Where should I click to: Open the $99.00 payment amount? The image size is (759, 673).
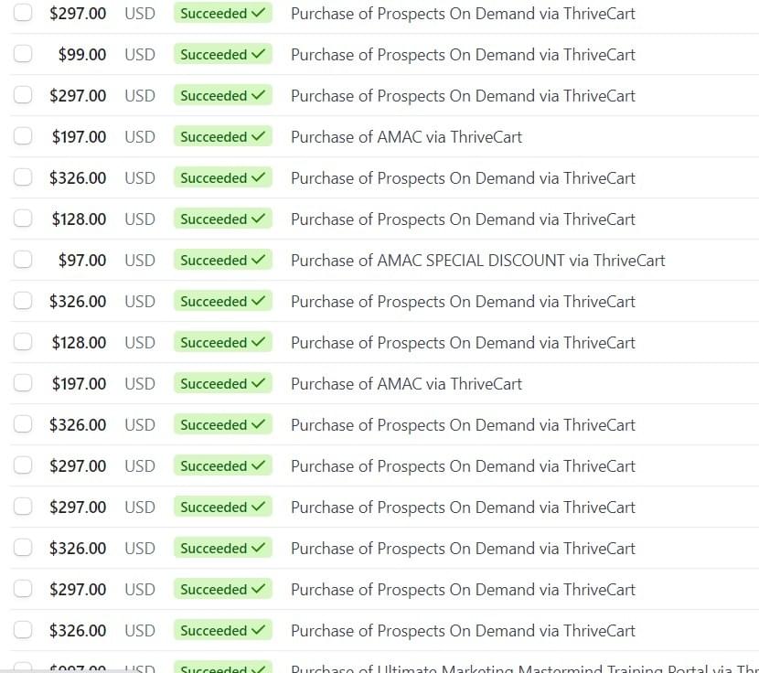click(x=81, y=54)
